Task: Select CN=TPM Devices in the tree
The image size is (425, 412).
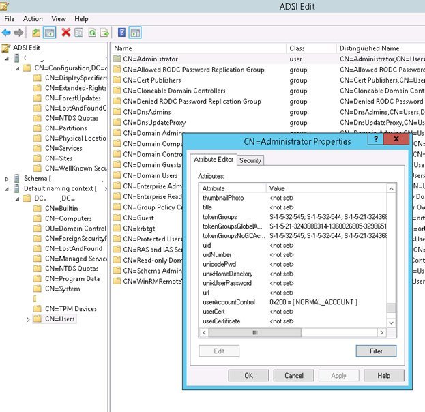Action: (x=71, y=308)
